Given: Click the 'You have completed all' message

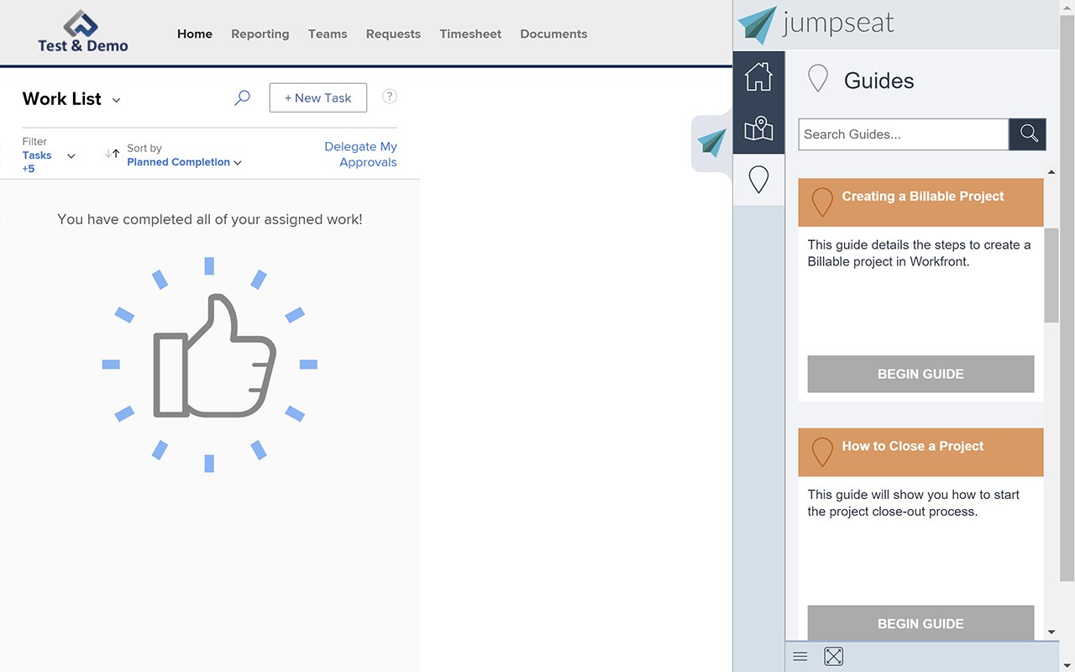Looking at the screenshot, I should coord(210,219).
